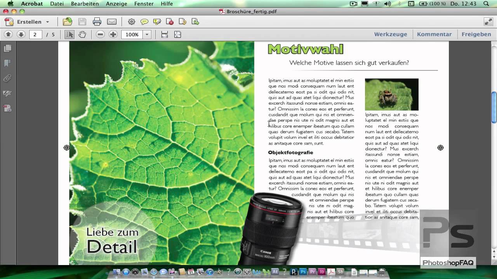Open the Fenster menu
Viewport: 497px width, 279px height.
tap(144, 3)
